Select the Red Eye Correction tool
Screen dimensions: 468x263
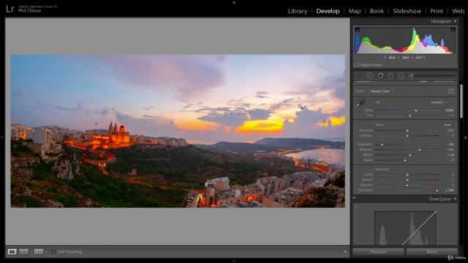pos(380,76)
